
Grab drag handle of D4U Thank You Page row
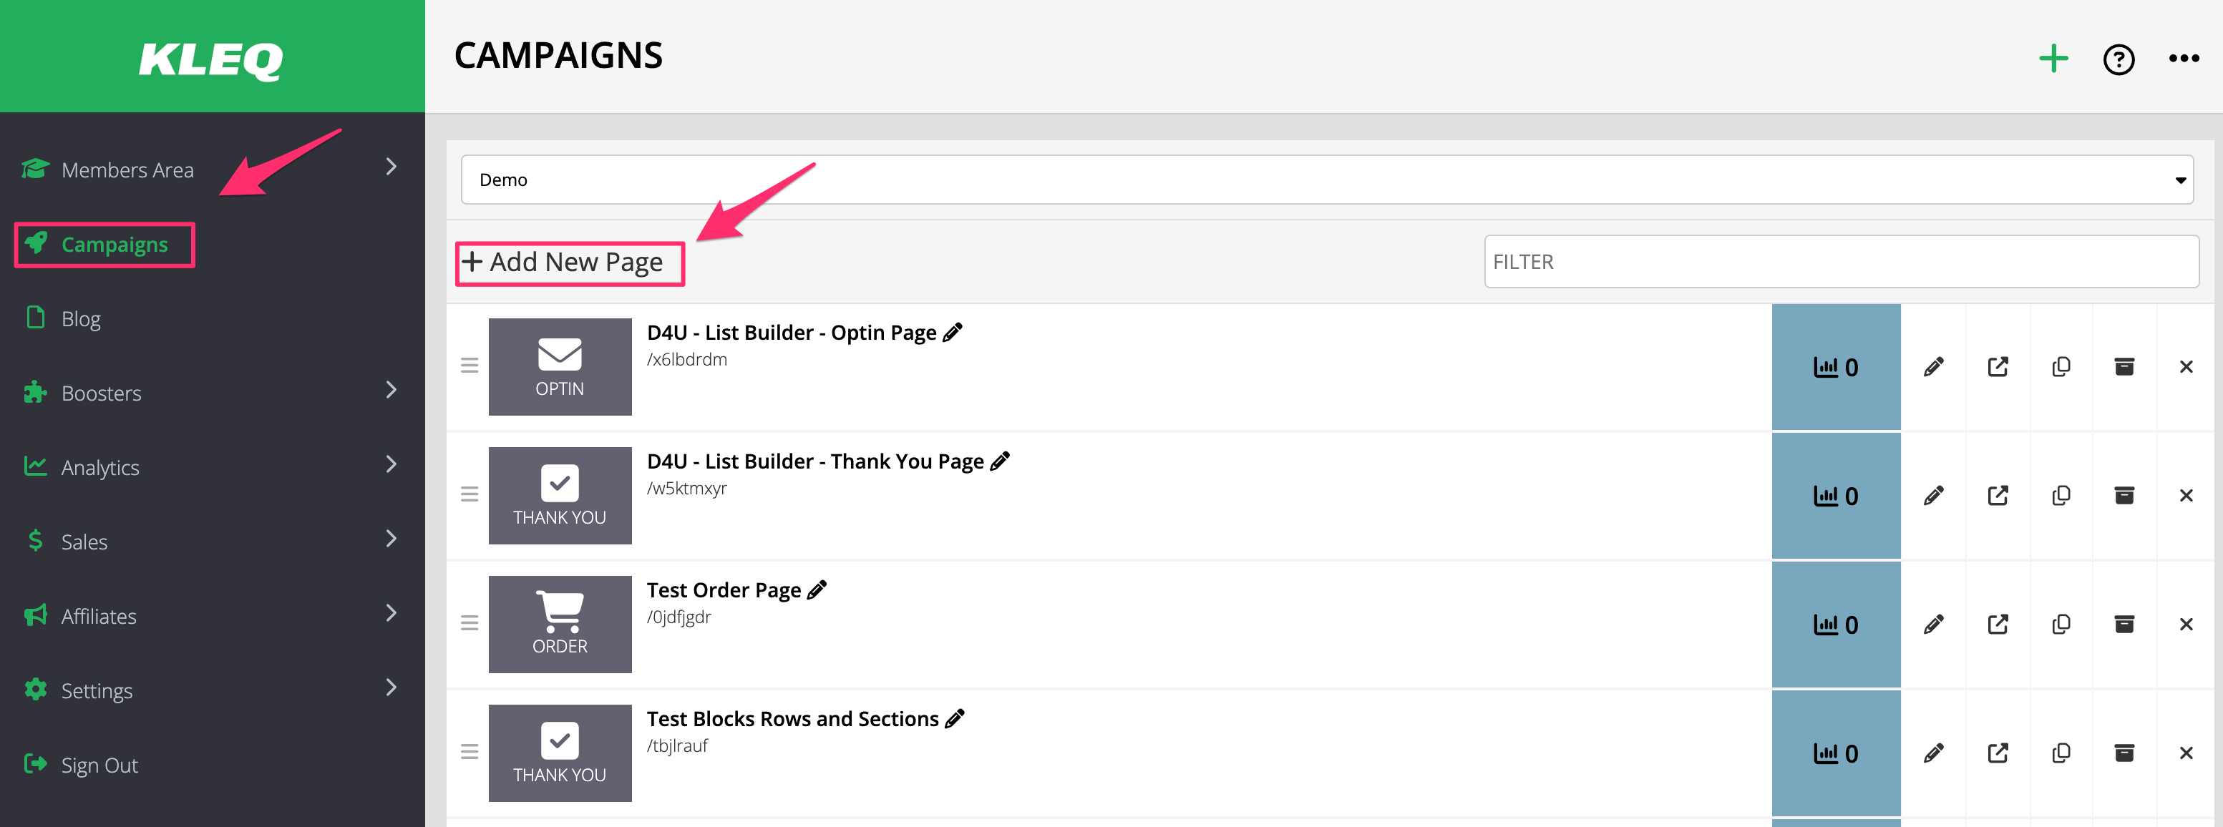470,494
